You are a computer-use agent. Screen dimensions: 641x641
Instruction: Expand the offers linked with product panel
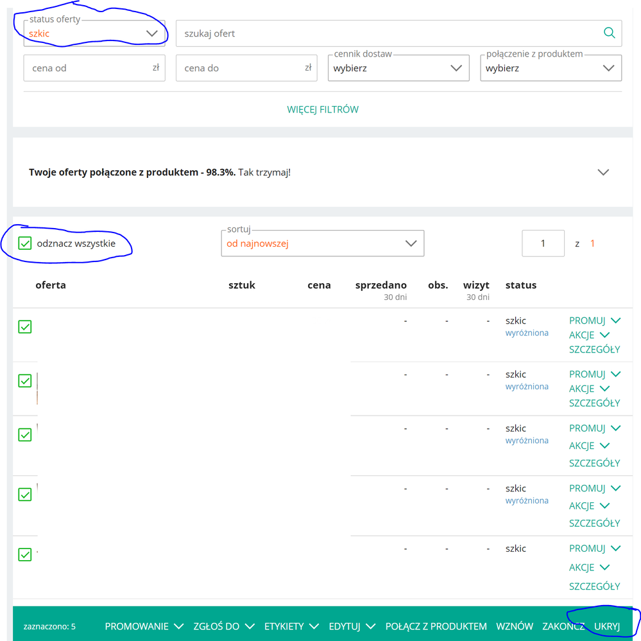tap(603, 172)
